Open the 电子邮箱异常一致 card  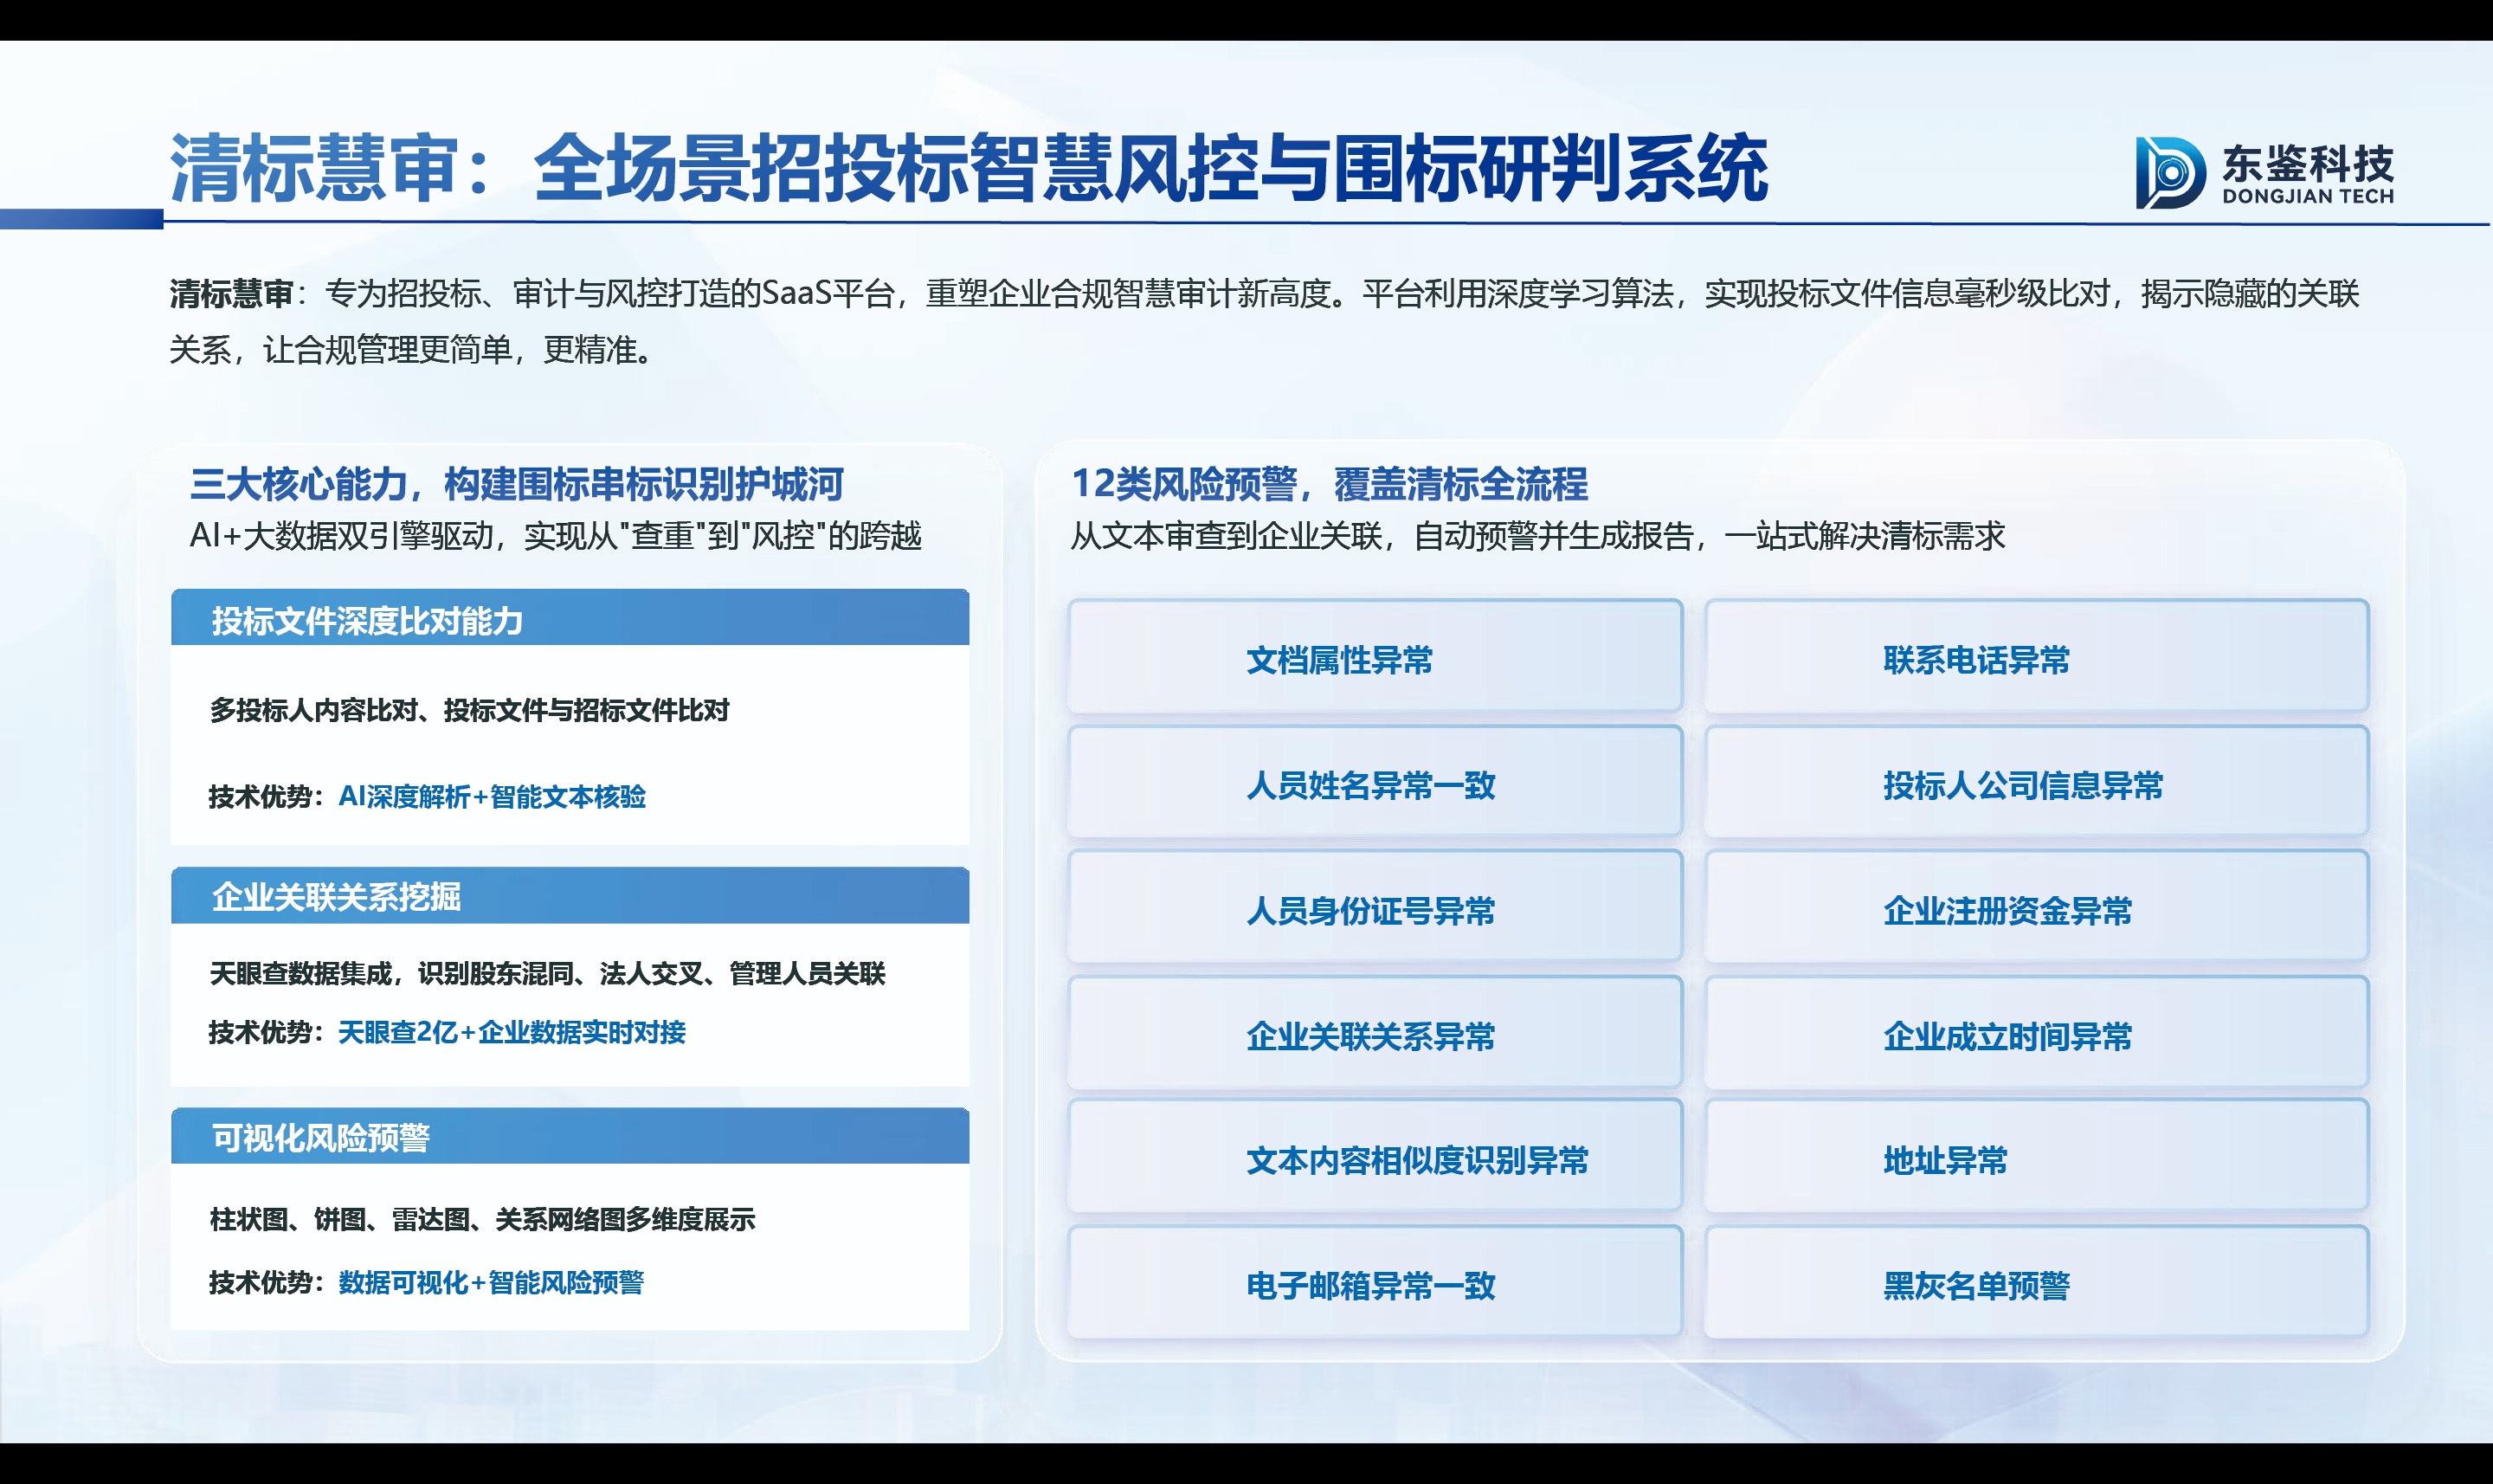1375,1282
